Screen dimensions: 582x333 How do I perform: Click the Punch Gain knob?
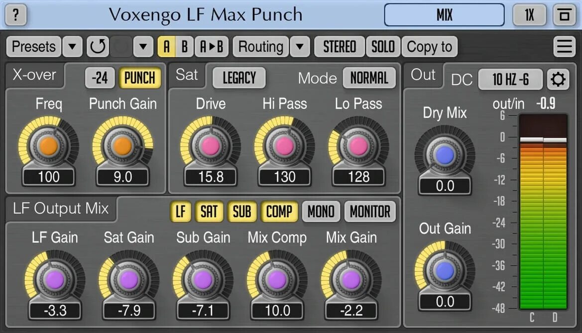coord(122,146)
